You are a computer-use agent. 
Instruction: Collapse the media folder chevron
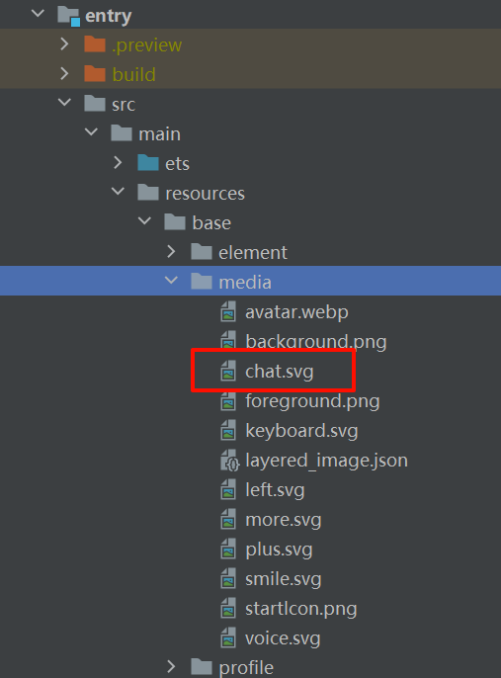click(171, 281)
